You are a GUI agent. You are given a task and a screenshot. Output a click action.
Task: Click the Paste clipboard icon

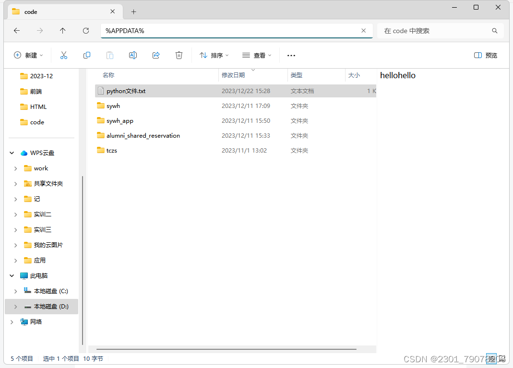(110, 55)
